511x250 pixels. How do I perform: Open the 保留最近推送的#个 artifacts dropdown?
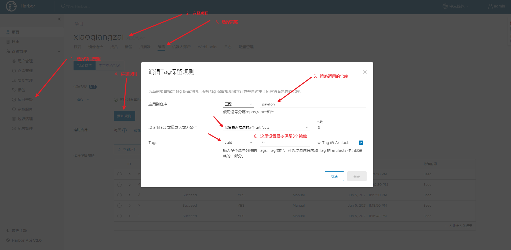(x=266, y=127)
